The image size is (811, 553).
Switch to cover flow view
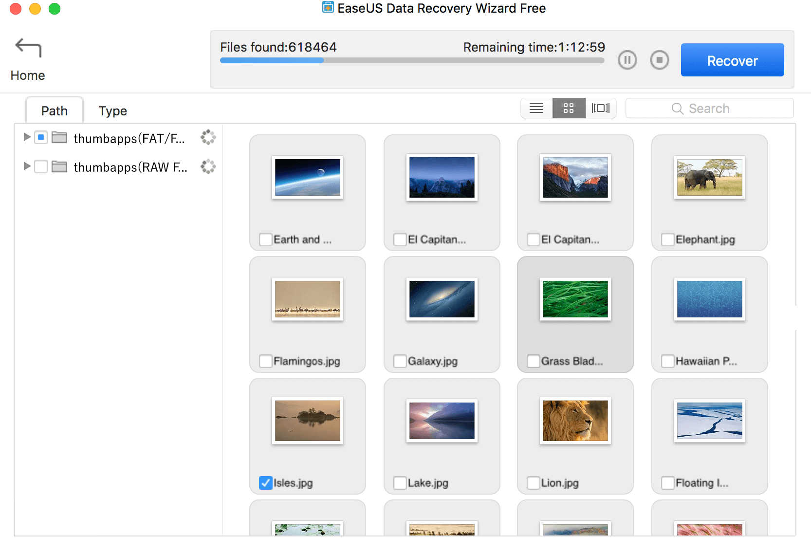click(601, 108)
